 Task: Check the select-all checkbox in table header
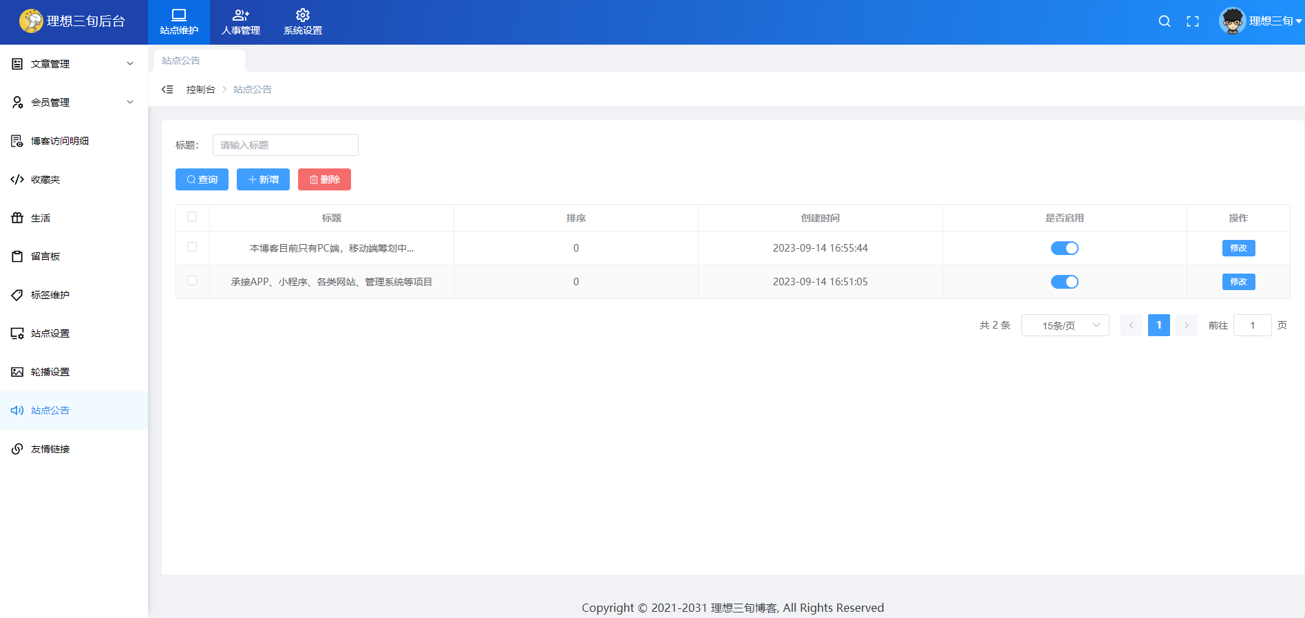click(x=192, y=217)
